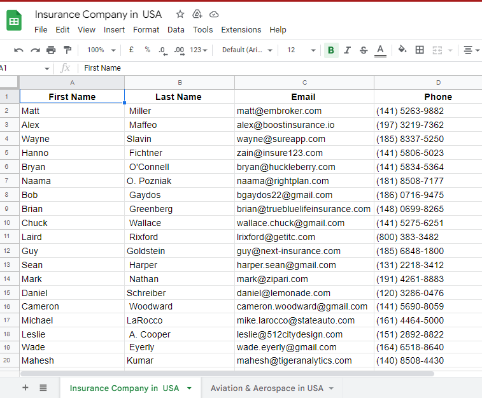The height and width of the screenshot is (398, 482).
Task: Click the Print icon
Action: (x=51, y=50)
